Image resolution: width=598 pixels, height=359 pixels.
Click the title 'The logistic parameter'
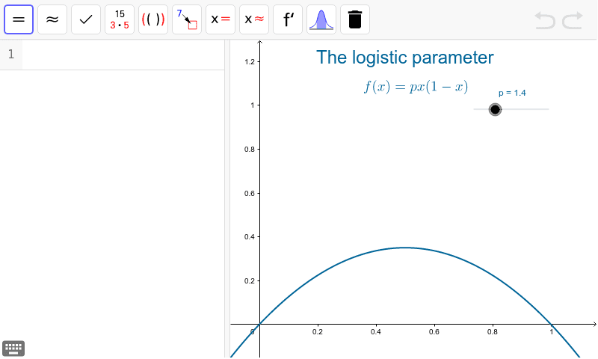pyautogui.click(x=404, y=58)
